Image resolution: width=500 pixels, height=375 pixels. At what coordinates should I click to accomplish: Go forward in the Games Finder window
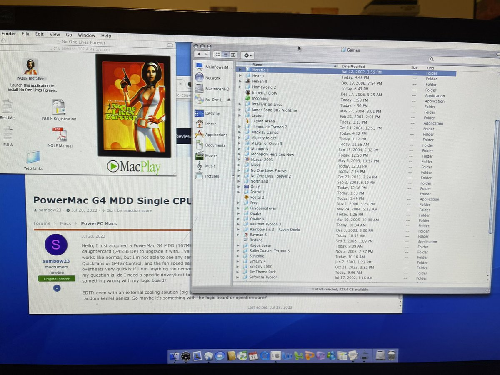point(206,55)
